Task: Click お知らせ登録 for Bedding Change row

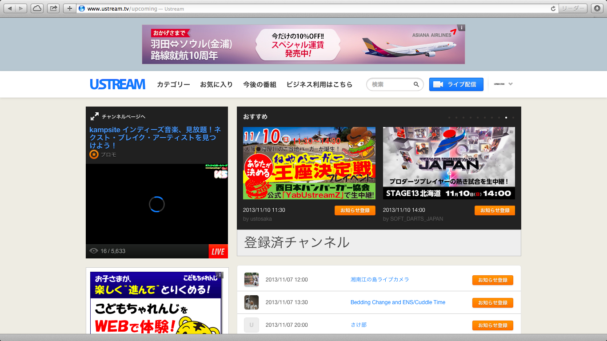Action: pos(493,303)
